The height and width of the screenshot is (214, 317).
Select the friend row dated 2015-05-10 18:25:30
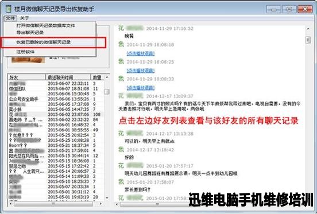click(56, 181)
